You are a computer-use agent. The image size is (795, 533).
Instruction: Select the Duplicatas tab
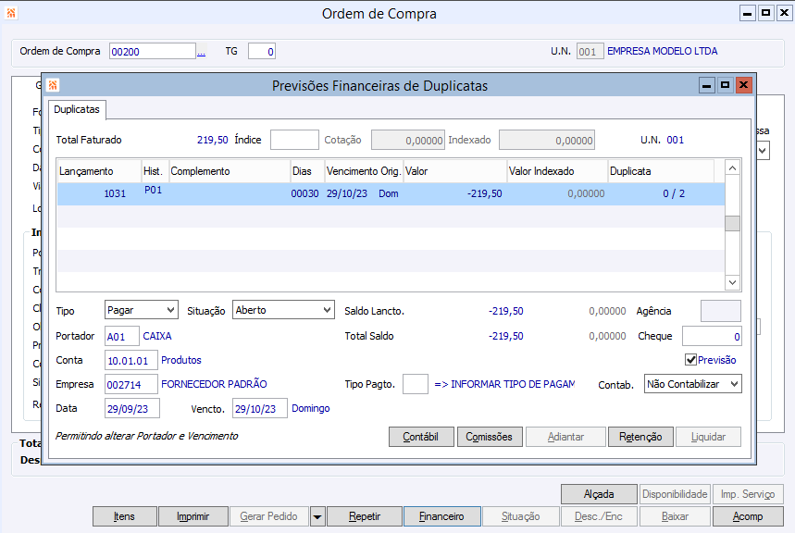click(77, 109)
